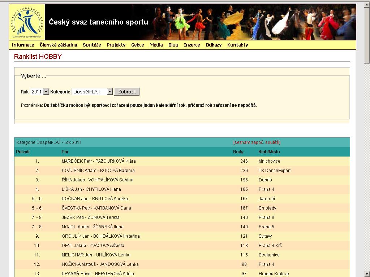The height and width of the screenshot is (277, 370).
Task: Click the Klub/Místo column header
Action: [269, 152]
